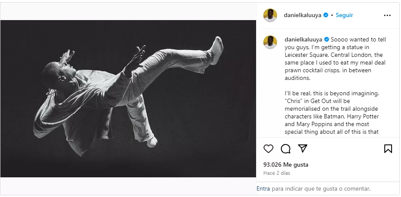Click the verified badge in the header

pyautogui.click(x=326, y=15)
